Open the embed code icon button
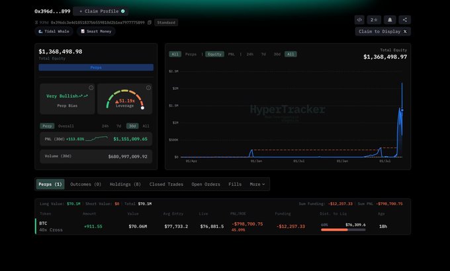Viewport: 450px width, 271px height. click(x=359, y=20)
